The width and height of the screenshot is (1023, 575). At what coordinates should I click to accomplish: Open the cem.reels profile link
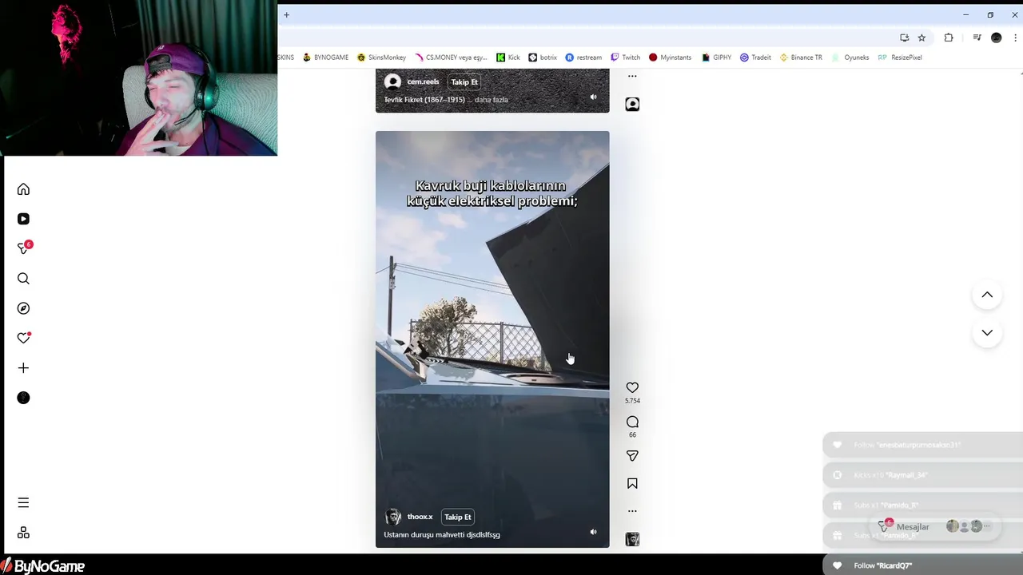coord(423,81)
